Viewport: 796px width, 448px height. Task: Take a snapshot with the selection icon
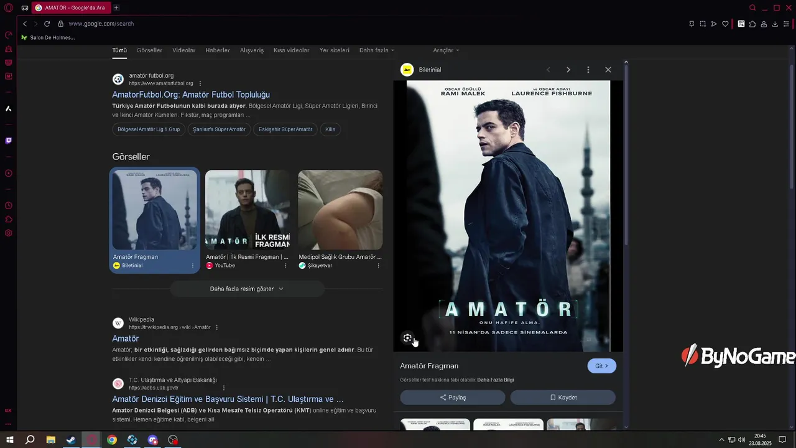[x=703, y=24]
